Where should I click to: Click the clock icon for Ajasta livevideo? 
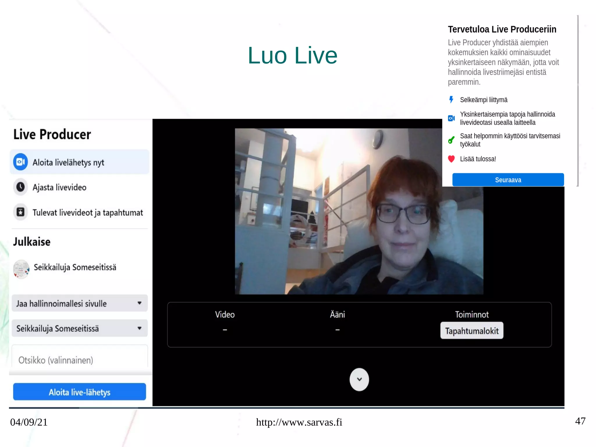[20, 187]
